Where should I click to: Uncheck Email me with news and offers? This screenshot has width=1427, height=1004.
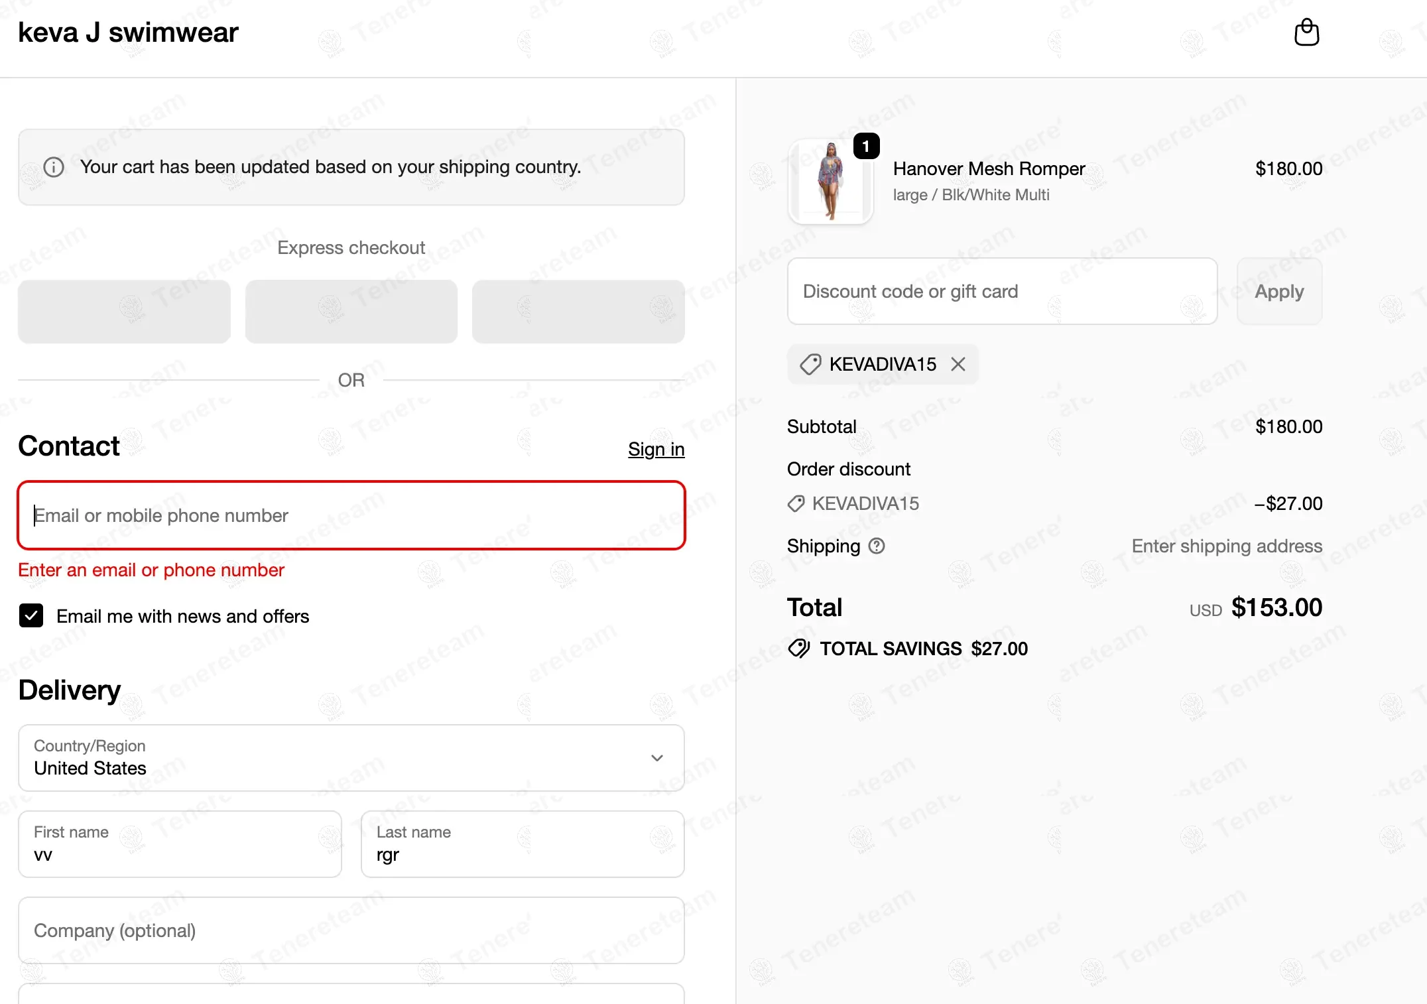[x=31, y=615]
